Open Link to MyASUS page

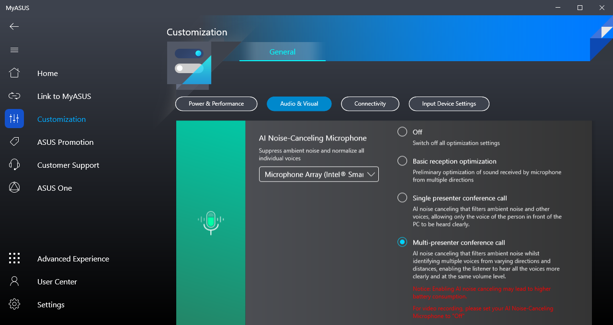click(64, 96)
